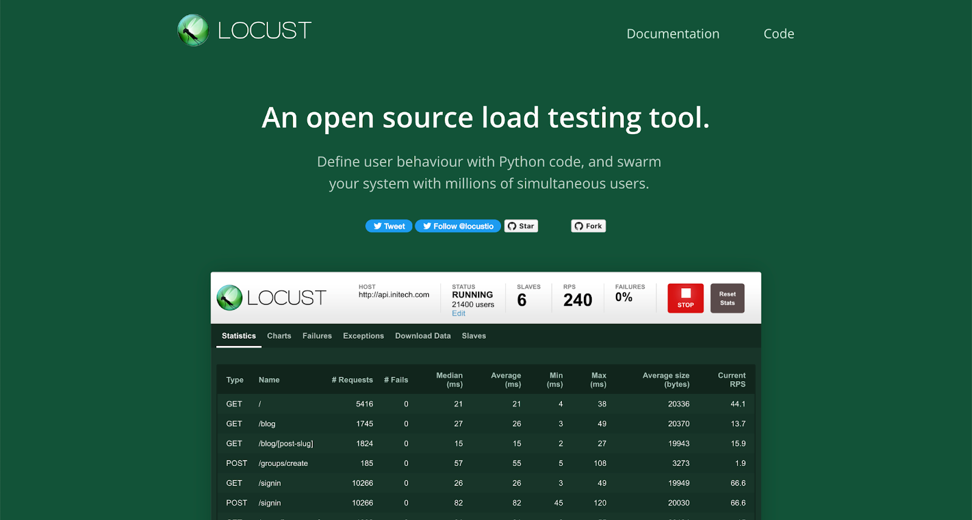
Task: Fork the project on GitHub
Action: tap(589, 226)
